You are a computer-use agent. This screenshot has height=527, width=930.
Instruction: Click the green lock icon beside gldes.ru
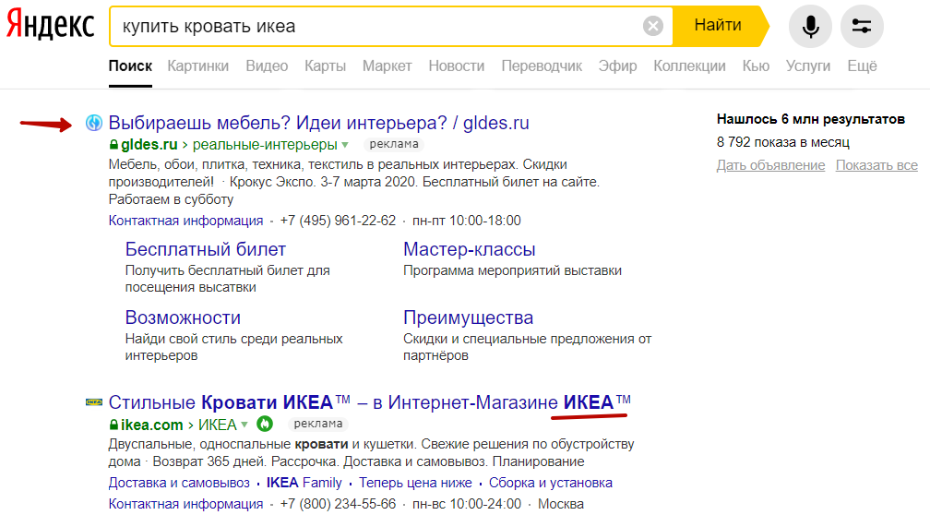point(113,144)
